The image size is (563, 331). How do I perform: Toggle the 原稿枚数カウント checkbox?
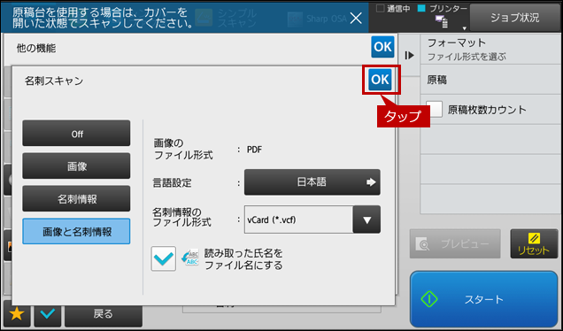click(435, 110)
